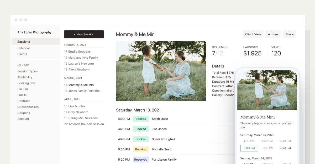Select Sessions in the left sidebar
This screenshot has width=315, height=164.
(x=23, y=42)
